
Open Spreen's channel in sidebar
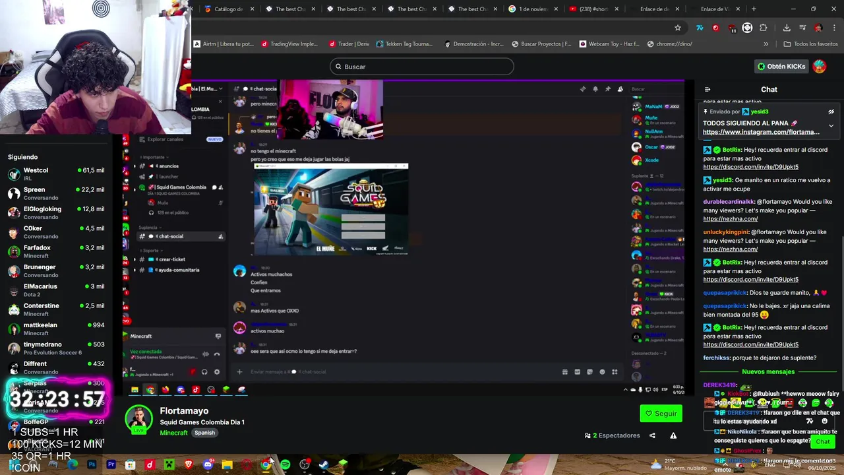[56, 193]
